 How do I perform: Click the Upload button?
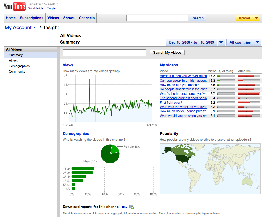(x=244, y=18)
